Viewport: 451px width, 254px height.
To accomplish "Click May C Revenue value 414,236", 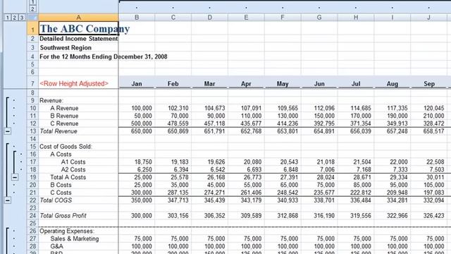I will click(x=283, y=123).
